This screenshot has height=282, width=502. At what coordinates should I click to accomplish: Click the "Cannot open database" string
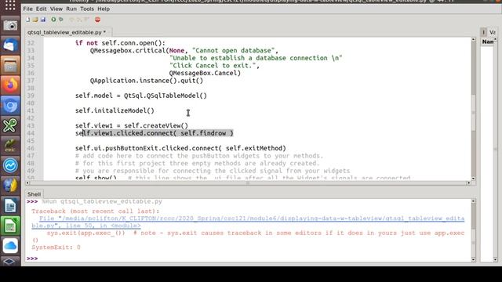point(234,50)
